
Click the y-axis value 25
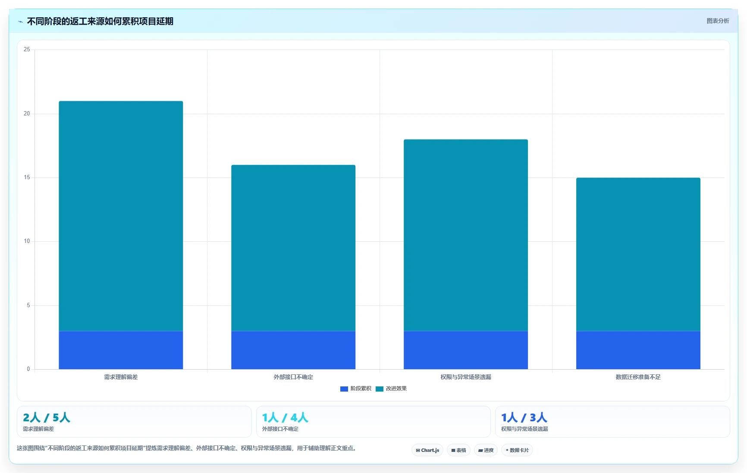[x=27, y=50]
